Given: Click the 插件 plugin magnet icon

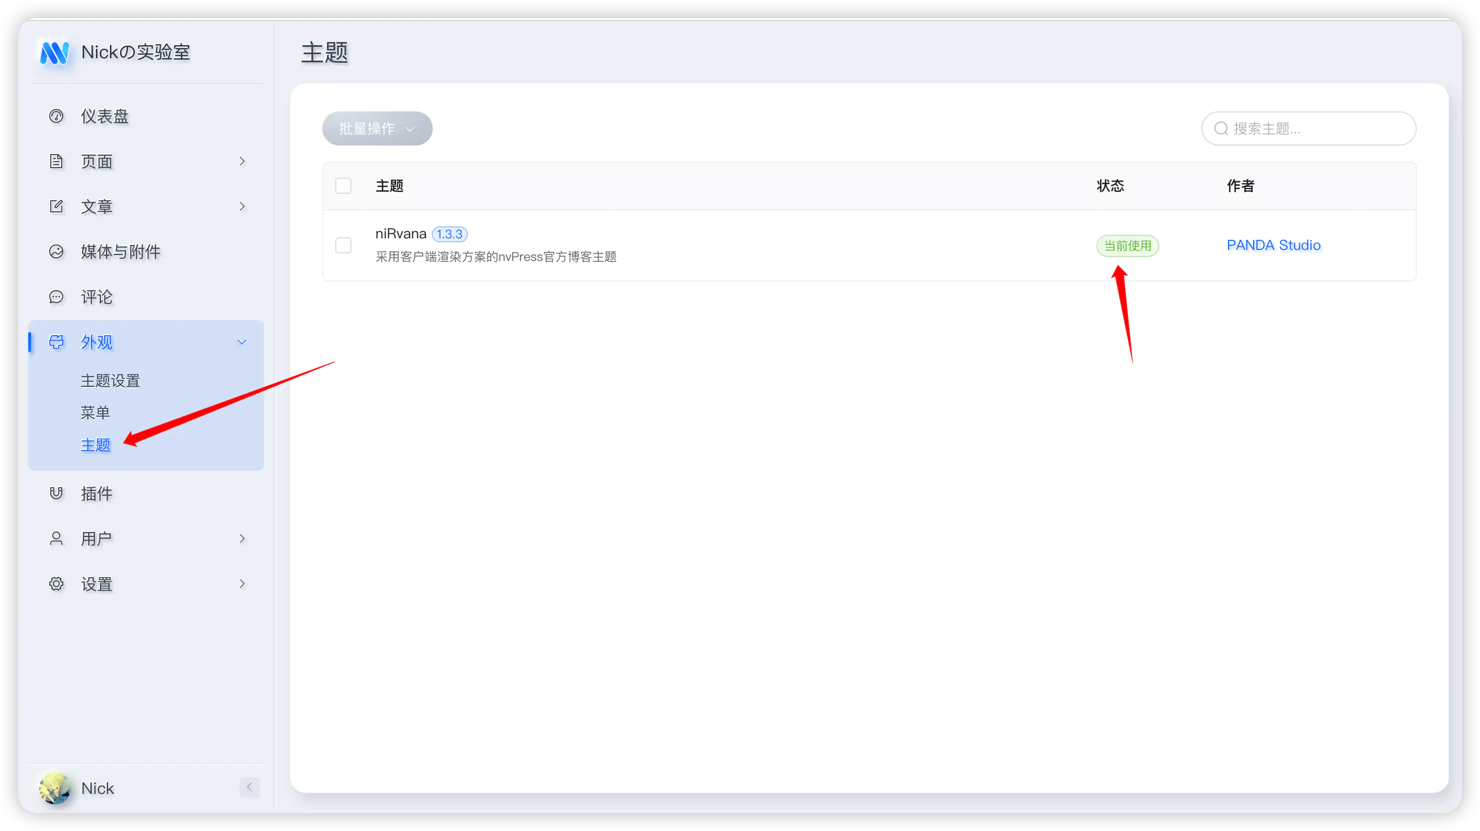Looking at the screenshot, I should (x=56, y=493).
